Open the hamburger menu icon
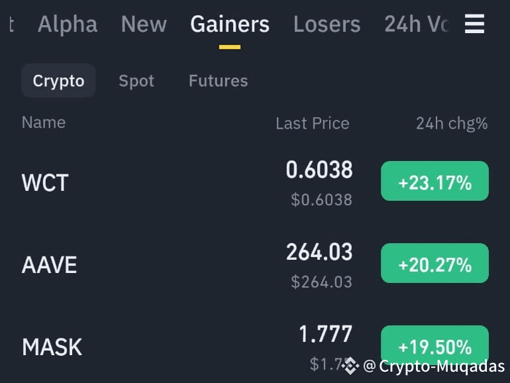 (474, 24)
